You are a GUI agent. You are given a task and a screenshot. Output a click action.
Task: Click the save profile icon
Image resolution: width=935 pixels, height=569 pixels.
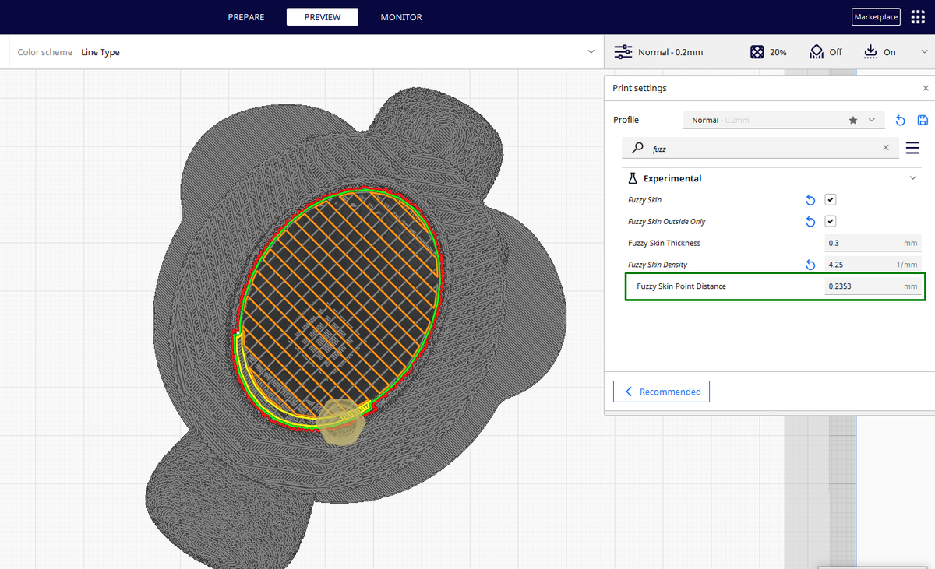923,120
